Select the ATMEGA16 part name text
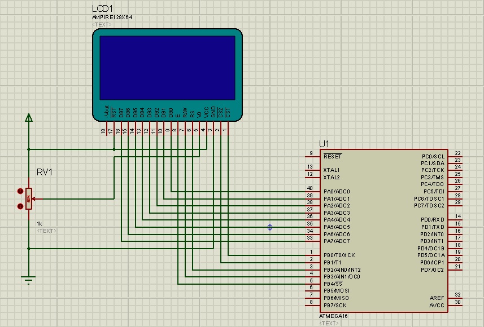 333,316
